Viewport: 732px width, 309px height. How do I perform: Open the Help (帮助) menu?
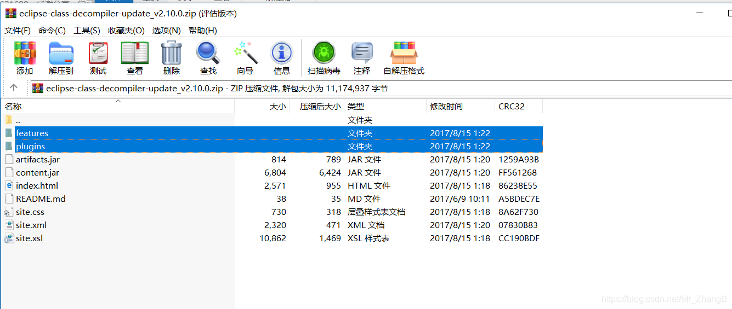point(202,31)
